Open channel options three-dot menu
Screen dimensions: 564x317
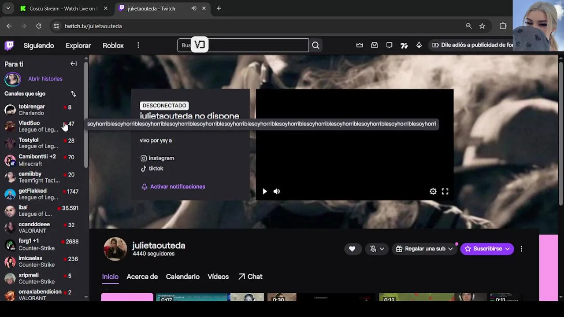[x=521, y=249]
